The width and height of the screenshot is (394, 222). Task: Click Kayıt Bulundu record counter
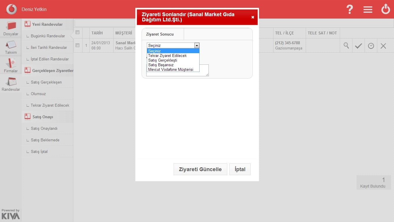point(374,182)
